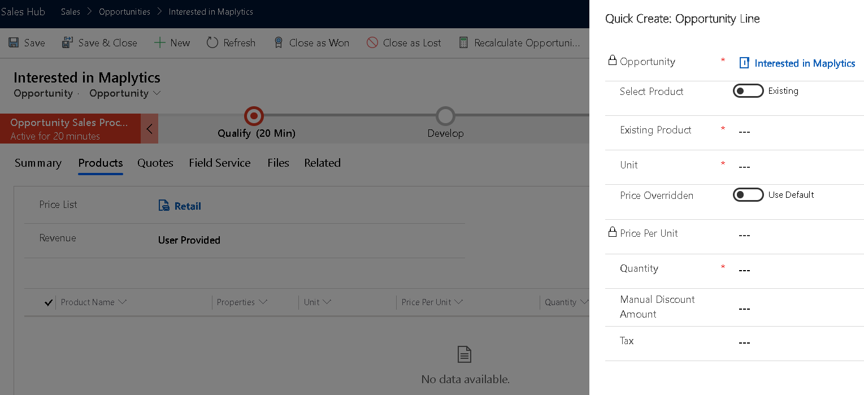Click the Revenue value User Provided

pyautogui.click(x=189, y=240)
